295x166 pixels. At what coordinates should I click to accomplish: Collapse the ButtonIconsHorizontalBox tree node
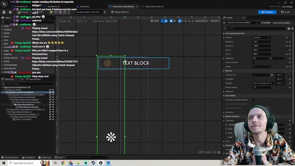pyautogui.click(x=5, y=92)
